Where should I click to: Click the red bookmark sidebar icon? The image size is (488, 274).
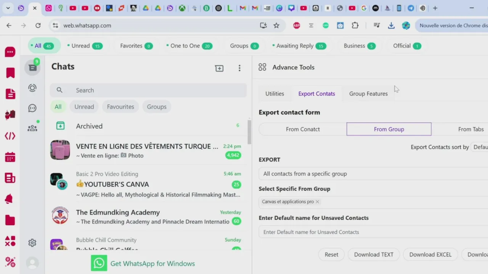(10, 73)
